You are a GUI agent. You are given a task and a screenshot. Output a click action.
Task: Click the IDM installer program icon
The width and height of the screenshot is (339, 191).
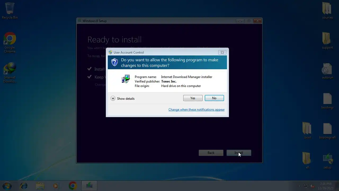[126, 79]
